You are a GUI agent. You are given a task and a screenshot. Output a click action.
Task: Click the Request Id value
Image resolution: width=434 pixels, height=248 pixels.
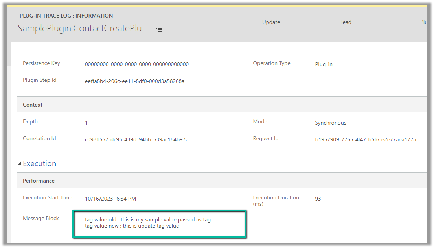tap(365, 139)
